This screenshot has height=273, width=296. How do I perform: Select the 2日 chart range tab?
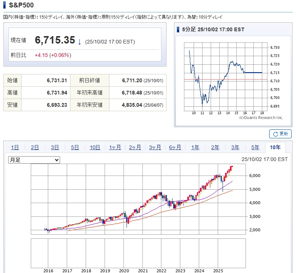pos(35,147)
